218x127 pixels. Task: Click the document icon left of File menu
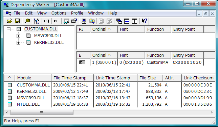tap(8, 13)
